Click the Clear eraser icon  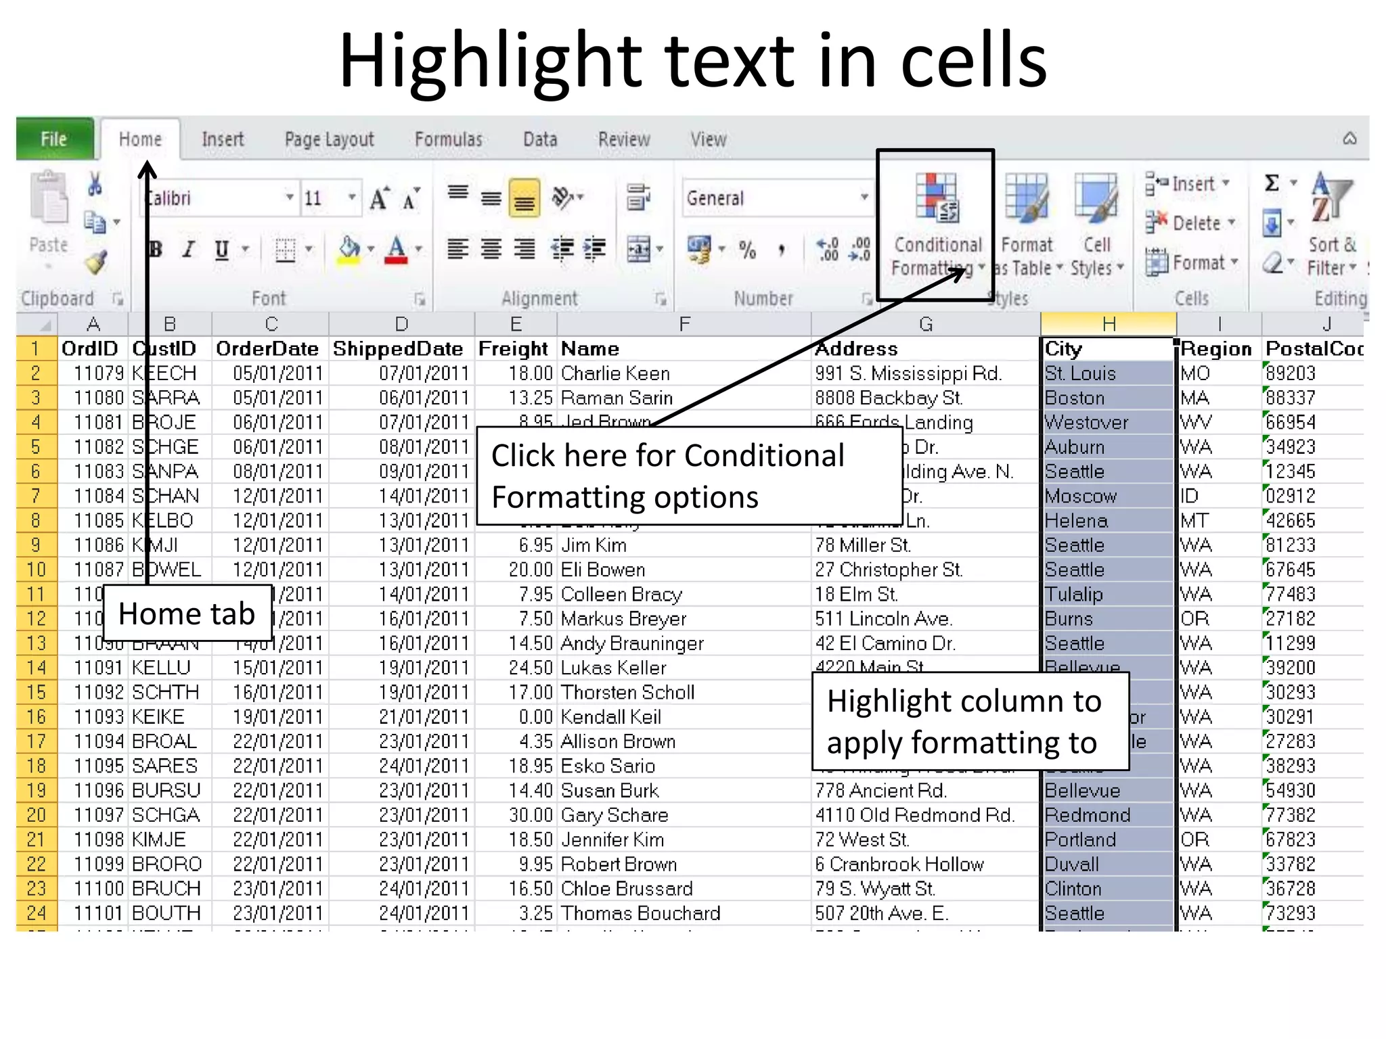[1273, 262]
